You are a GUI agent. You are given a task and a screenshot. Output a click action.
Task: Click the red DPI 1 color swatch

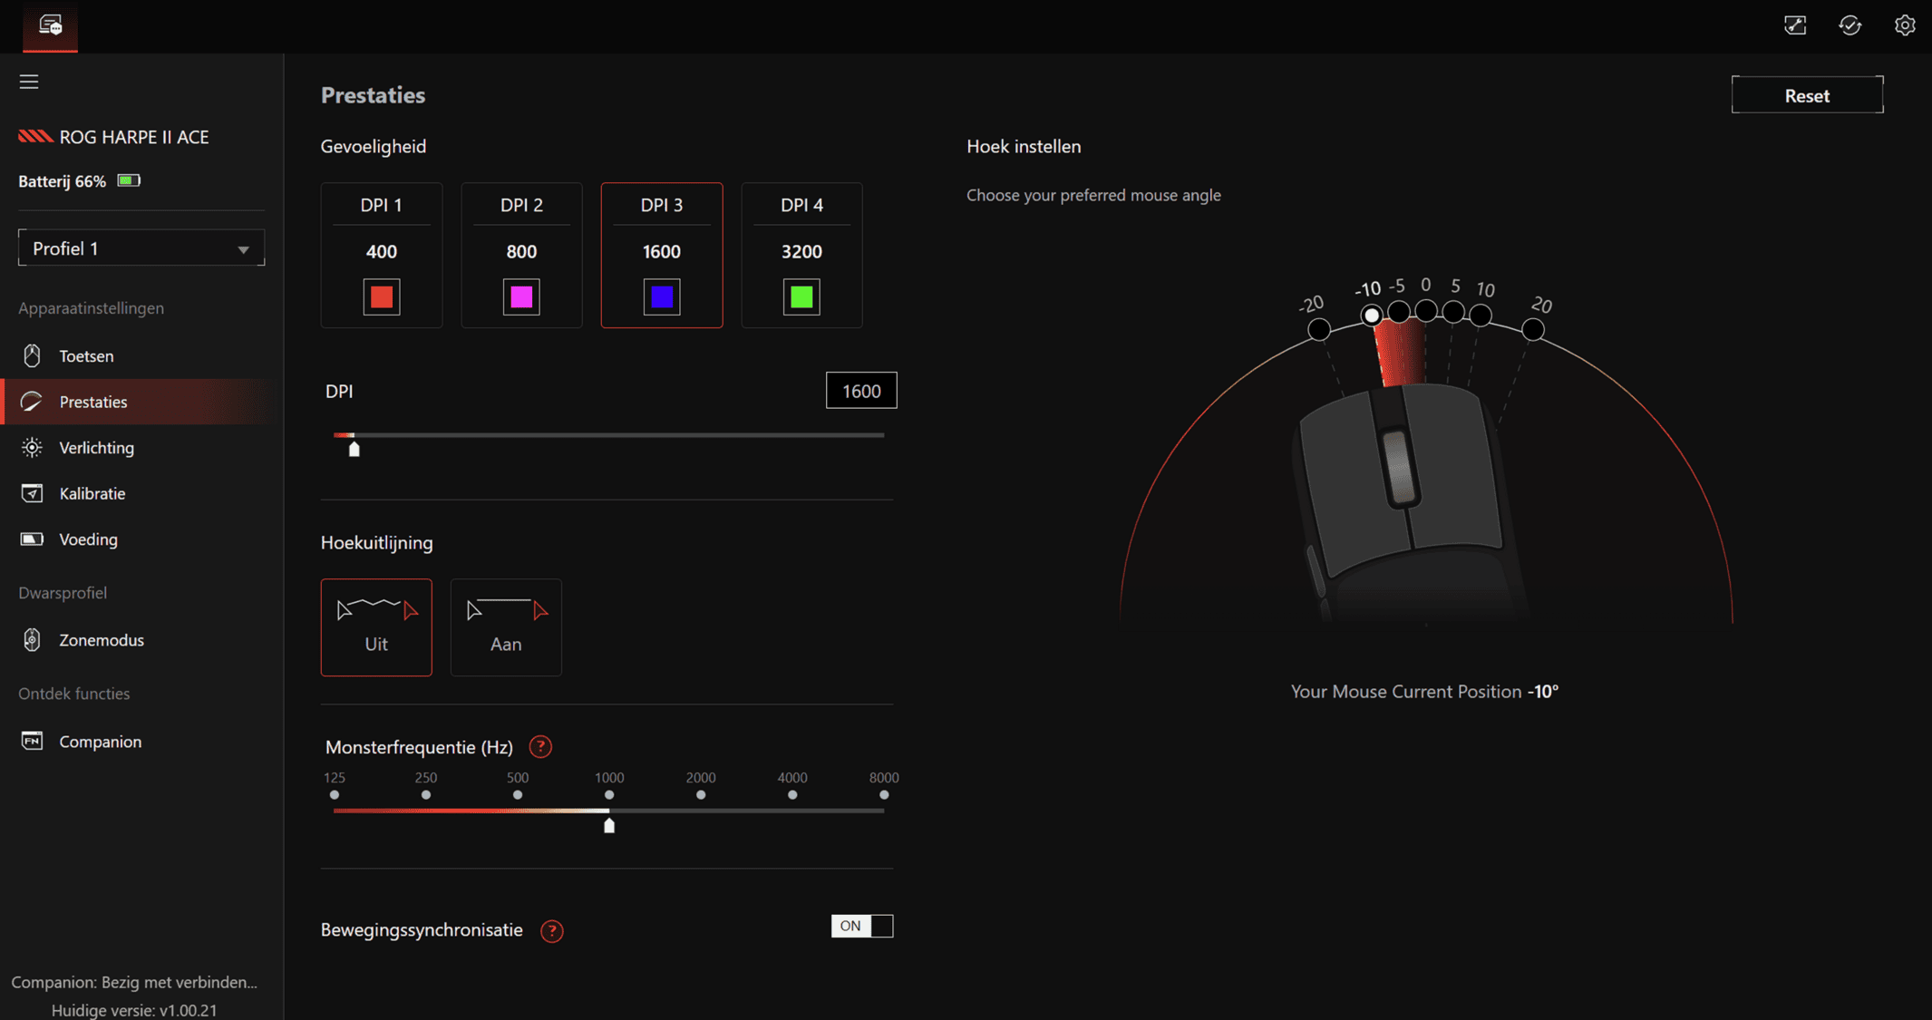click(x=382, y=296)
